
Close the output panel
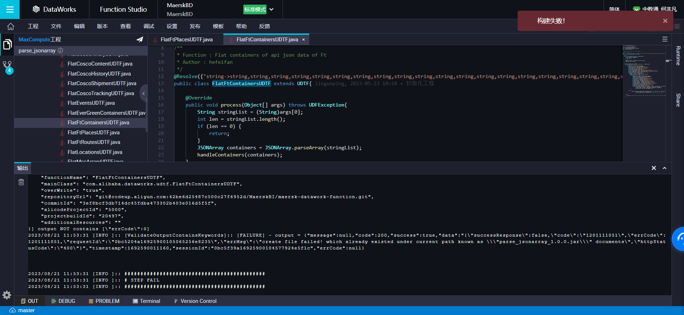[654, 168]
